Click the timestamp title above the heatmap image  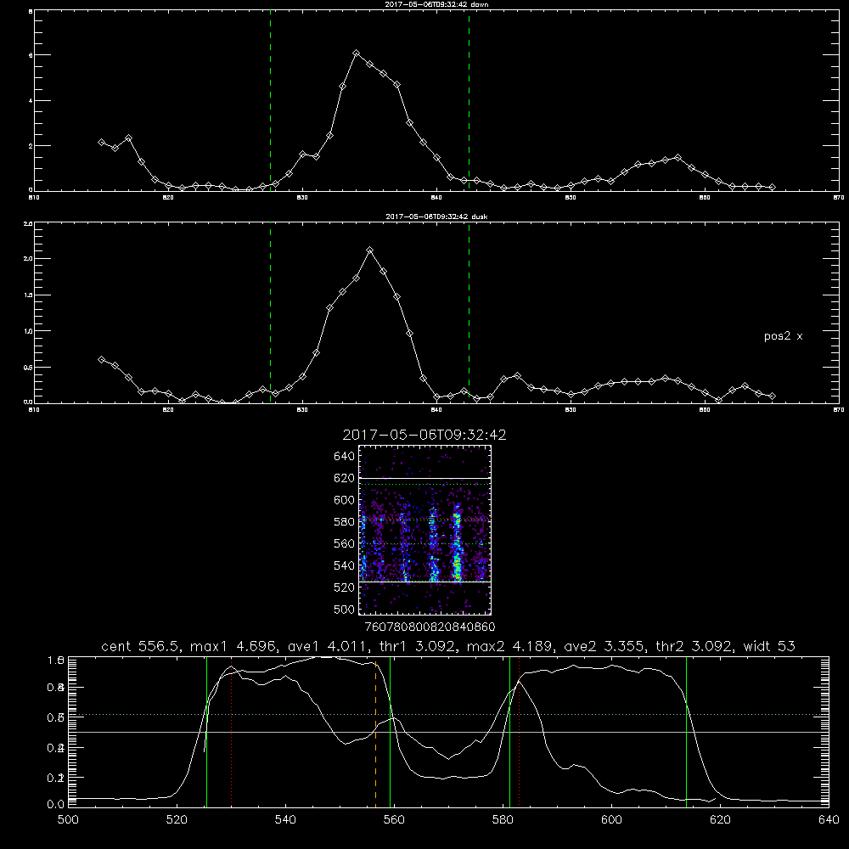tap(424, 435)
